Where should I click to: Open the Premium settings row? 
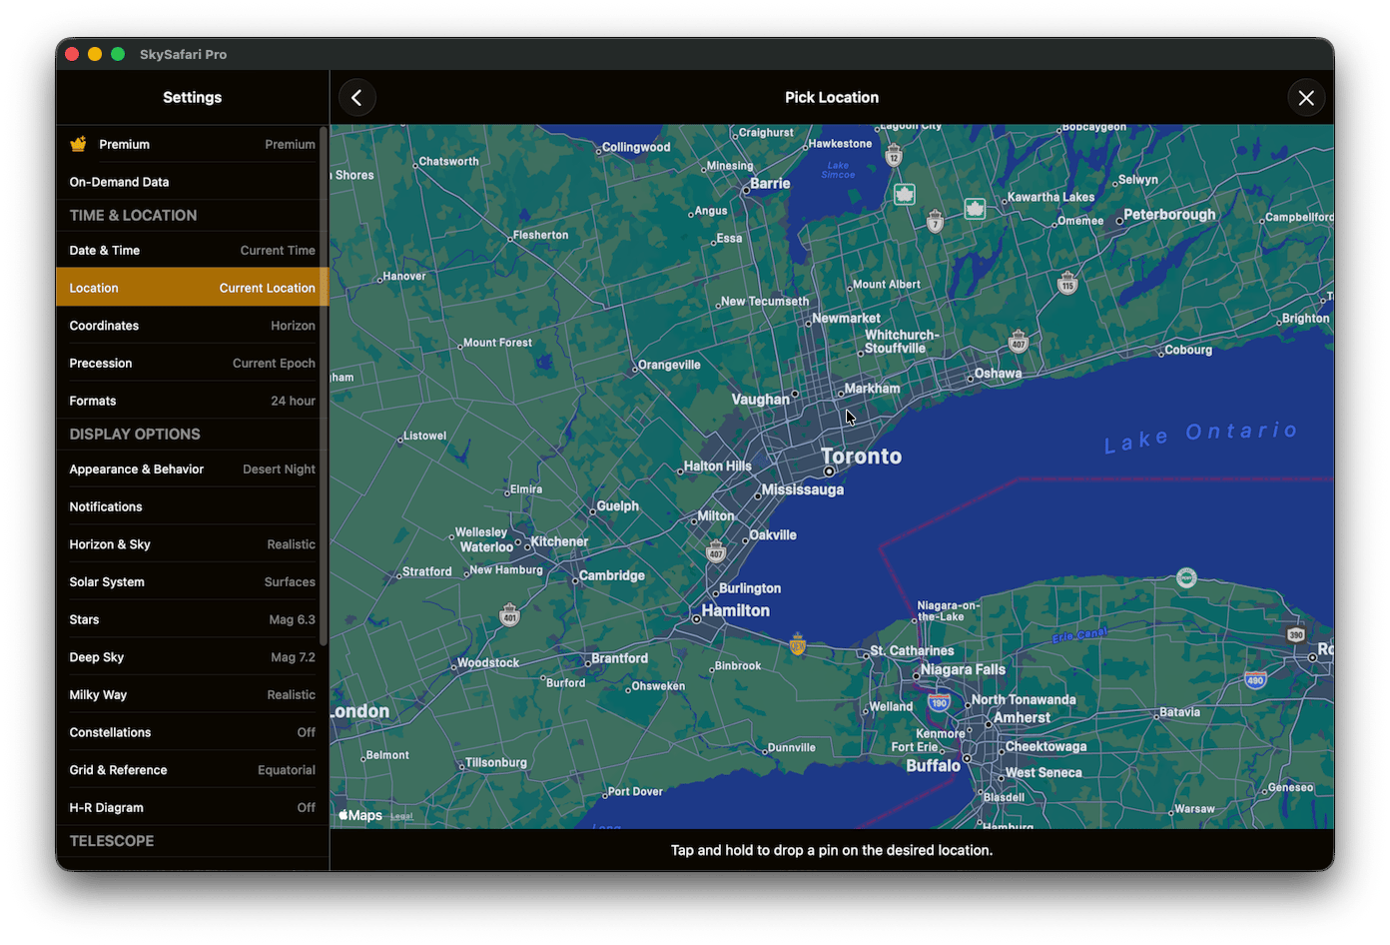pos(192,144)
